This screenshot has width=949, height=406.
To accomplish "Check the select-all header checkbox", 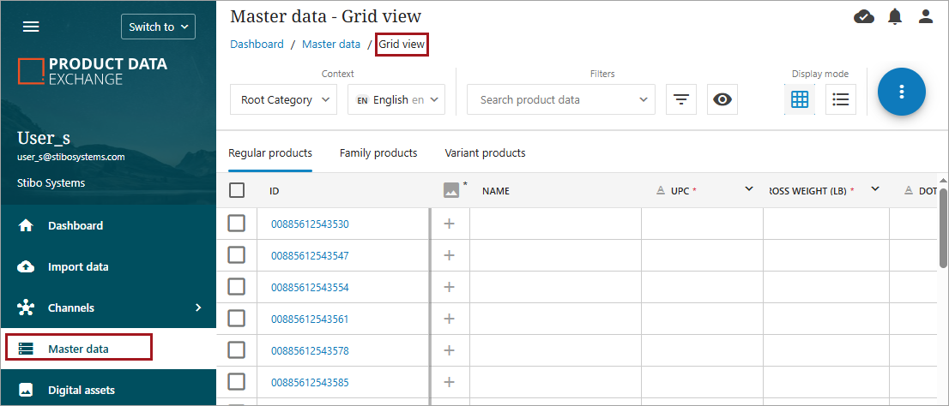I will click(237, 191).
